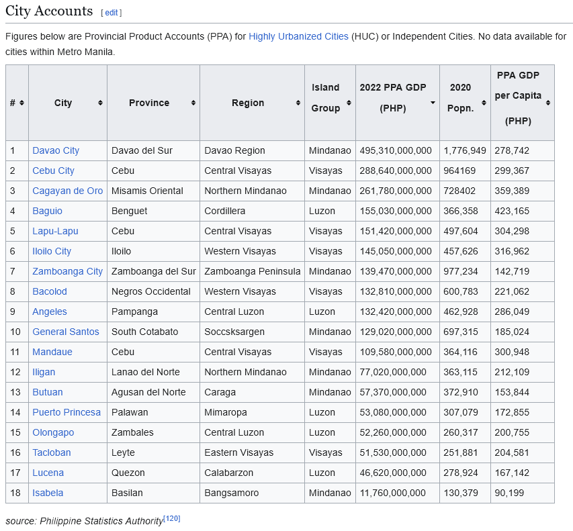
Task: Click the Philippine Statistics Authority source text
Action: (x=101, y=521)
